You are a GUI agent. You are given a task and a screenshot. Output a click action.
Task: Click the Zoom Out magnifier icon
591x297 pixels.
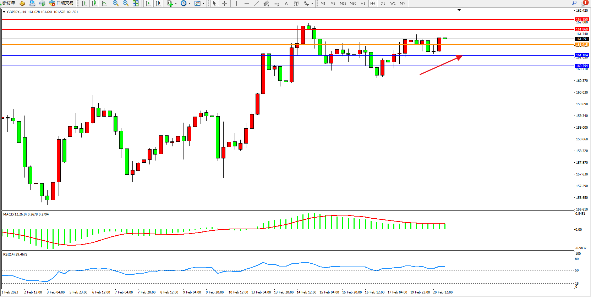pos(125,3)
